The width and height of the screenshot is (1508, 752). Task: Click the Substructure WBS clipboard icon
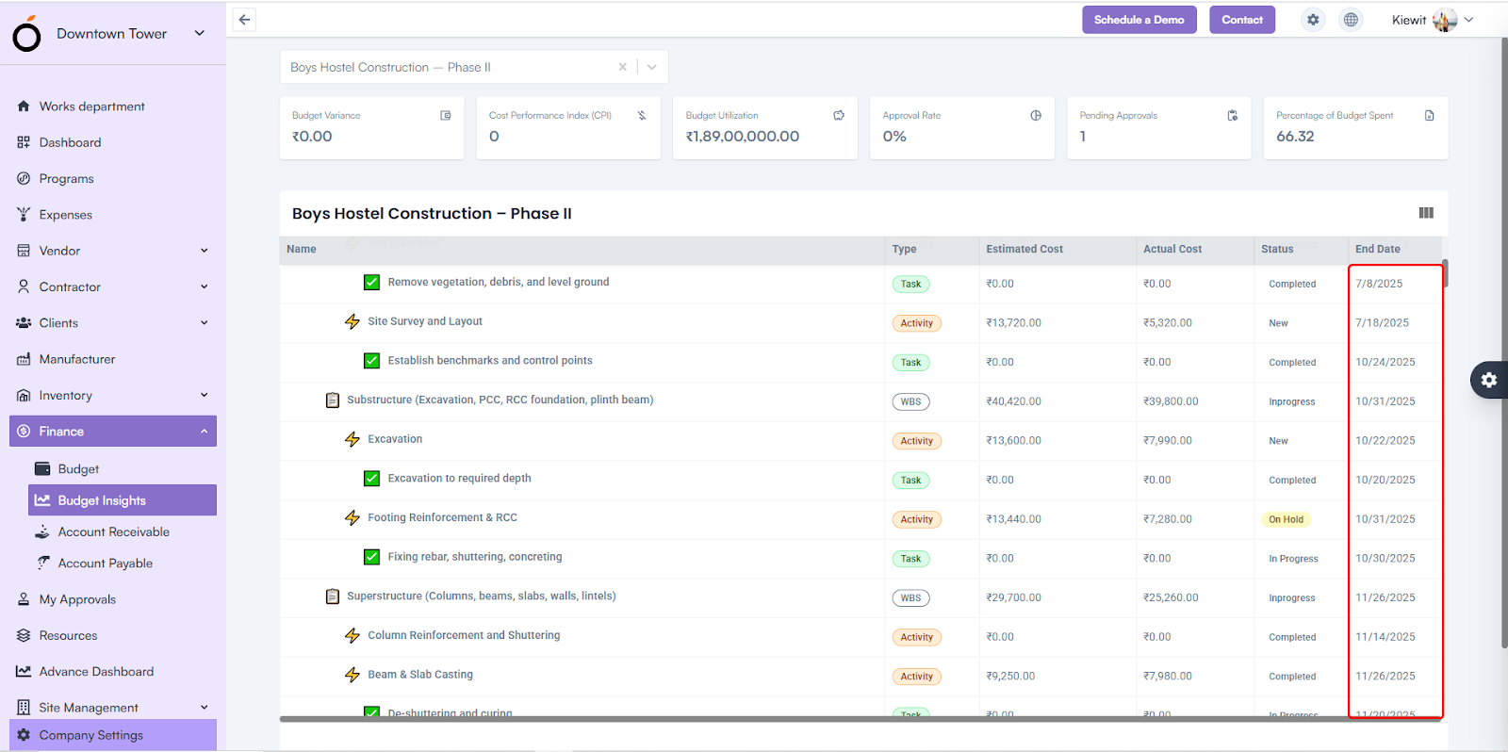[333, 401]
